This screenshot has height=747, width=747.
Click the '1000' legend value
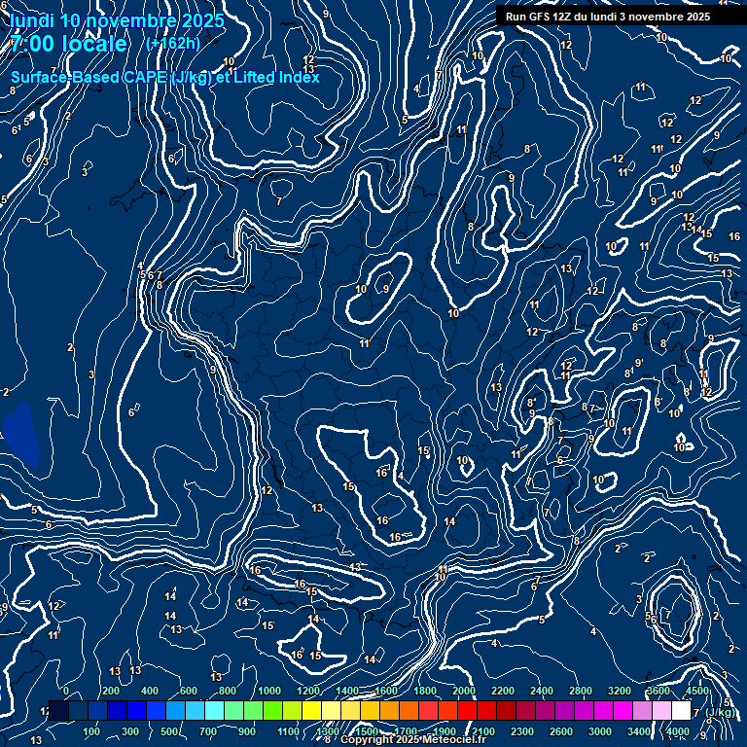[269, 691]
